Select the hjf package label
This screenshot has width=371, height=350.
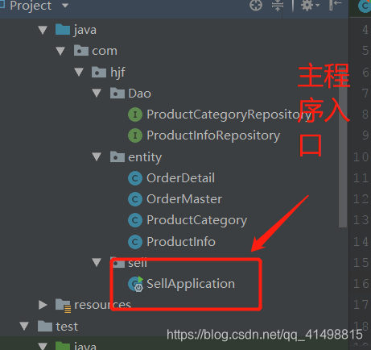click(117, 73)
